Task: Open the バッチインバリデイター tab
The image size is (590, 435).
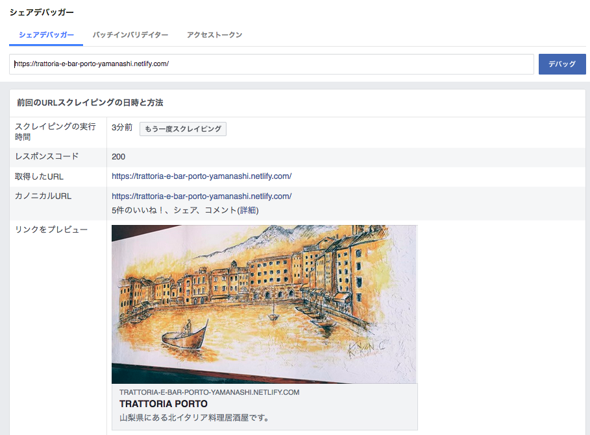Action: click(x=130, y=35)
